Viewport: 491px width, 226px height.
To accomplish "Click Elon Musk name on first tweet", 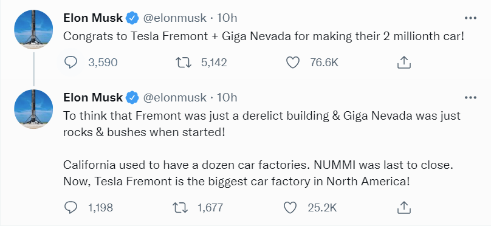I will (93, 18).
